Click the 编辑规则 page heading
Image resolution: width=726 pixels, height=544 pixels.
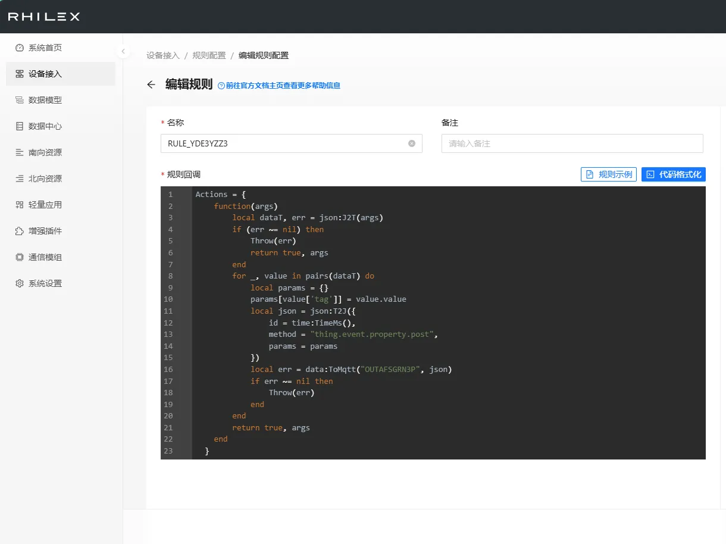tap(189, 85)
